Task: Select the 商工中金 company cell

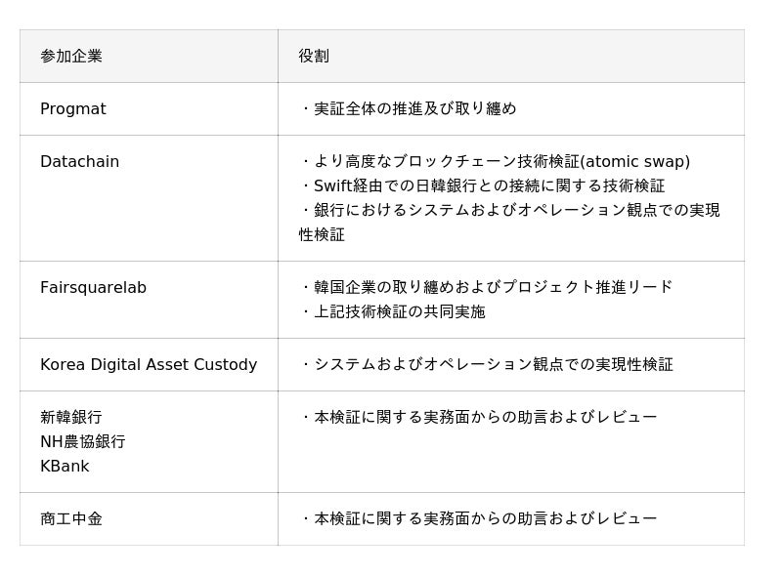Action: coord(71,519)
